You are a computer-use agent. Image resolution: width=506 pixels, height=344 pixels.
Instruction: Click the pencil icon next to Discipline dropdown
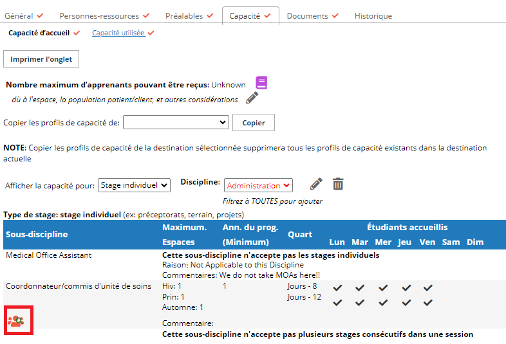pos(315,184)
